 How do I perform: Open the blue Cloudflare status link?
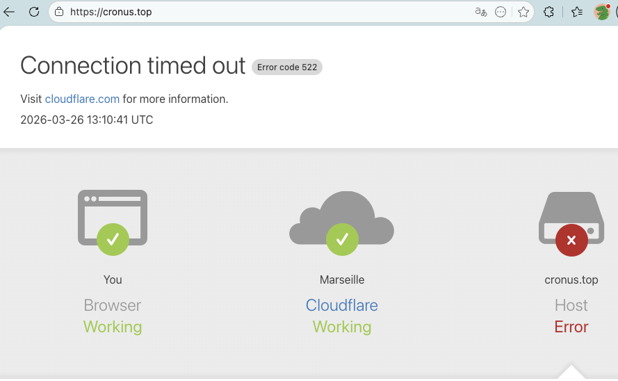[341, 305]
